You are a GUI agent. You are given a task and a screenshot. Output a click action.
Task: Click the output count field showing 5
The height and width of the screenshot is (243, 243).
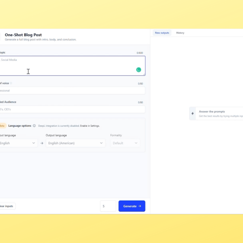108,206
